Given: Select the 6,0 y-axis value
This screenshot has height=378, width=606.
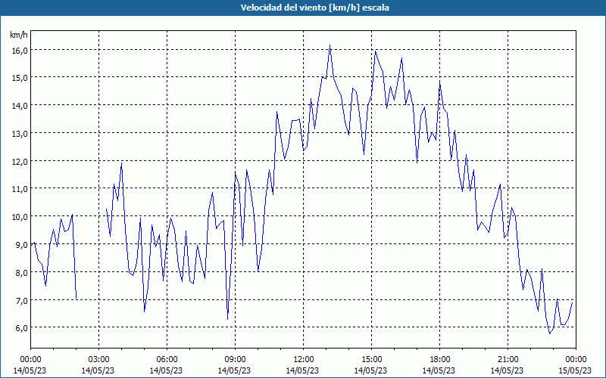Looking at the screenshot, I should tap(21, 328).
